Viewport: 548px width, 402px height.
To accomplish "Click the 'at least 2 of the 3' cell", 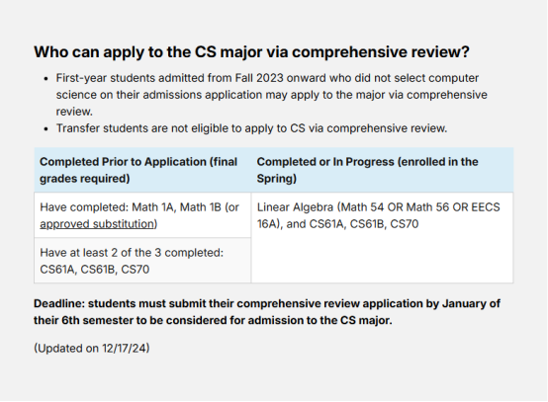I will point(142,261).
